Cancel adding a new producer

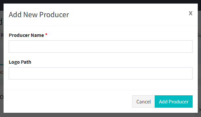click(x=143, y=101)
